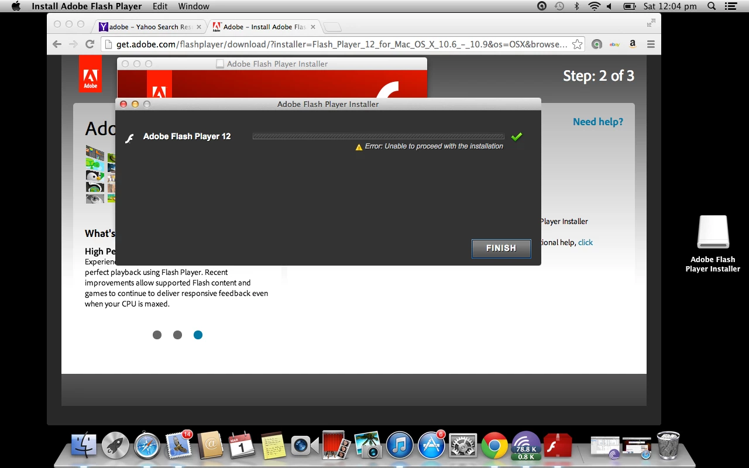749x468 pixels.
Task: Open Finder from the Dock
Action: 84,446
